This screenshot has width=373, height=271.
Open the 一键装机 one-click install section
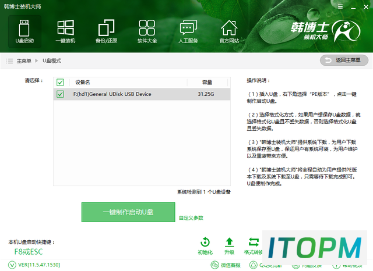[x=65, y=31]
